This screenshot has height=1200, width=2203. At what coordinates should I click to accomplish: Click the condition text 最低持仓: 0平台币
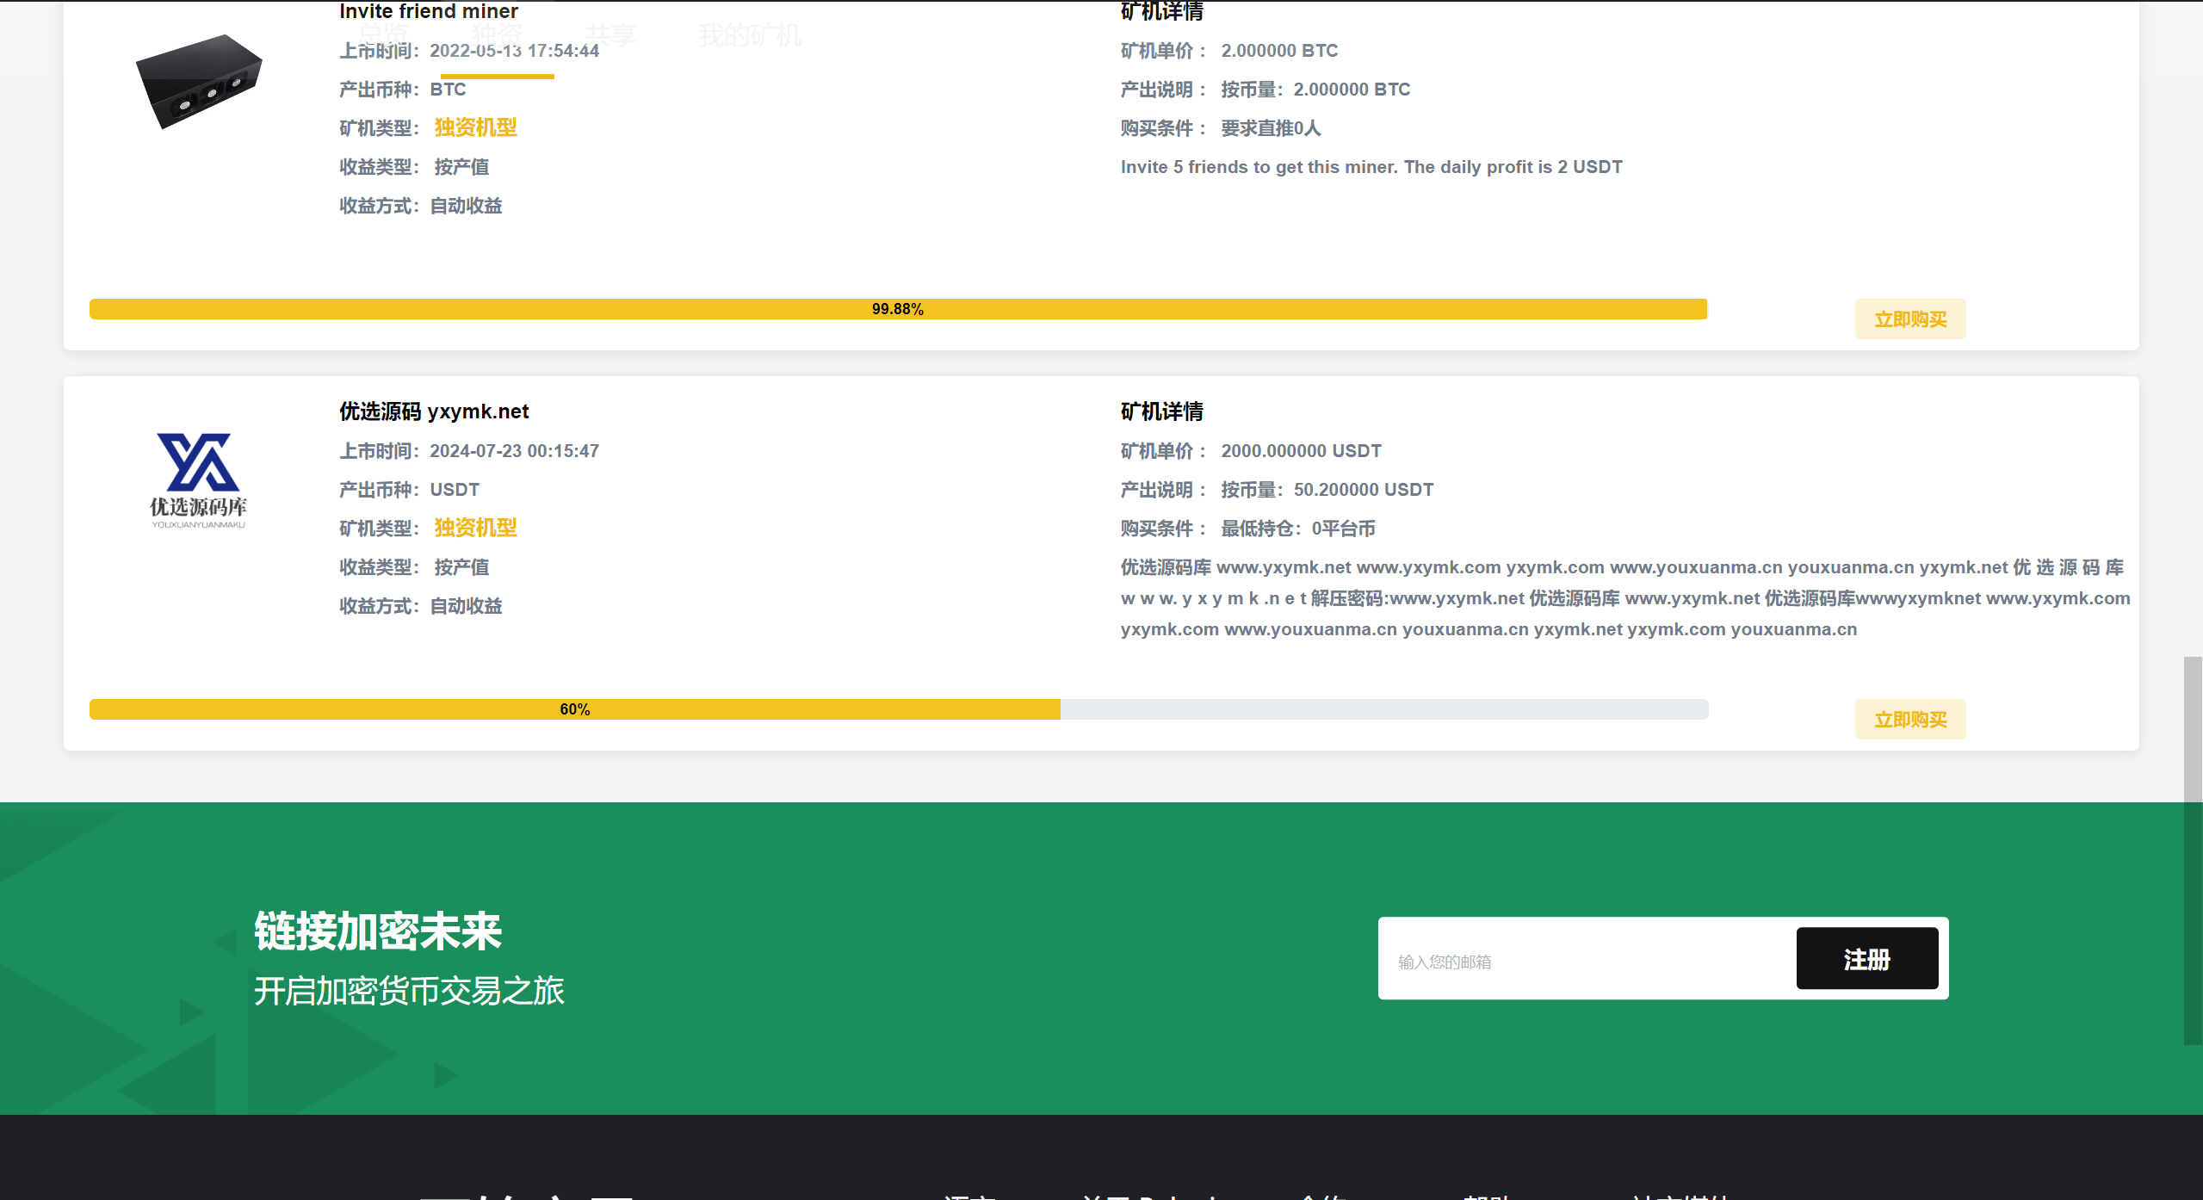tap(1297, 529)
